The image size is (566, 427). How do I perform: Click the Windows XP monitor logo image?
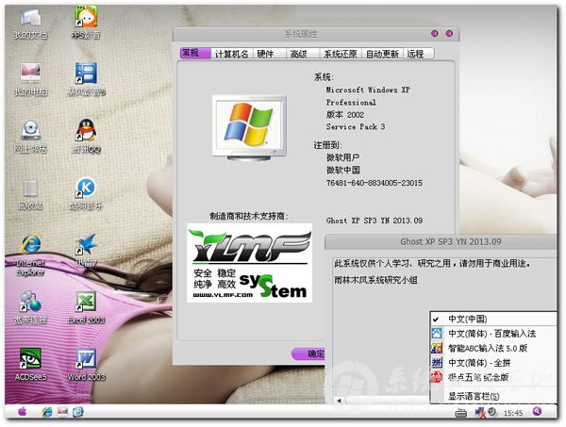pyautogui.click(x=249, y=127)
